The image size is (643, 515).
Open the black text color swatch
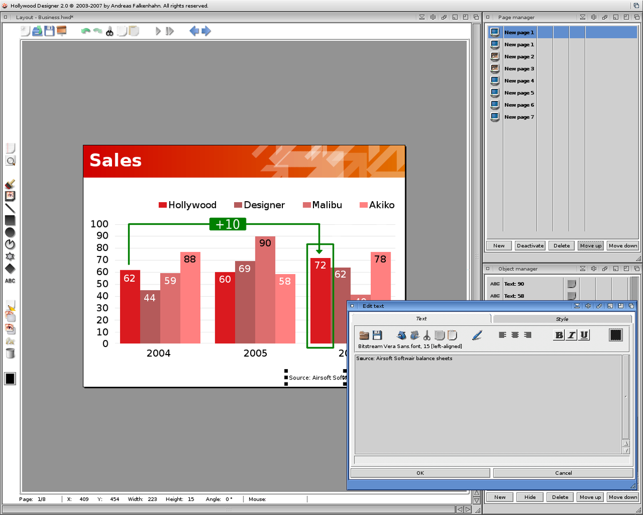coord(616,335)
